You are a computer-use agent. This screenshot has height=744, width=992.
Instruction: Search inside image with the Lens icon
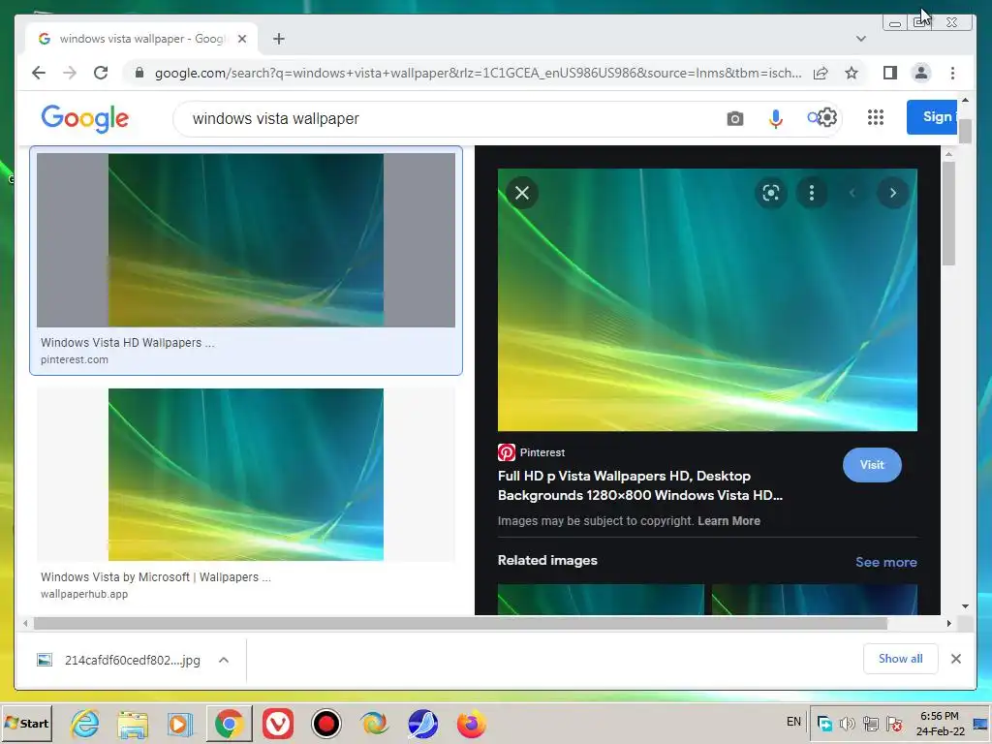[x=770, y=193]
